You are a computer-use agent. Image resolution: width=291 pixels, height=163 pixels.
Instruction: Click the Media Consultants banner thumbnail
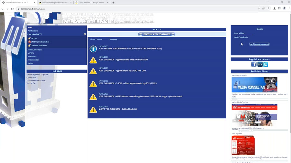pos(254,85)
